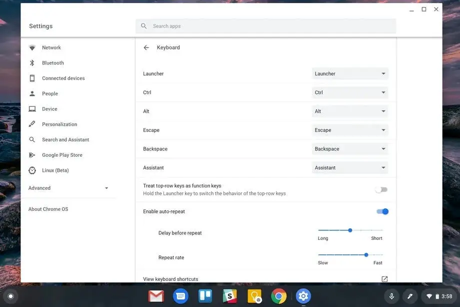460x307 pixels.
Task: Open the Escape key dropdown
Action: click(x=350, y=130)
